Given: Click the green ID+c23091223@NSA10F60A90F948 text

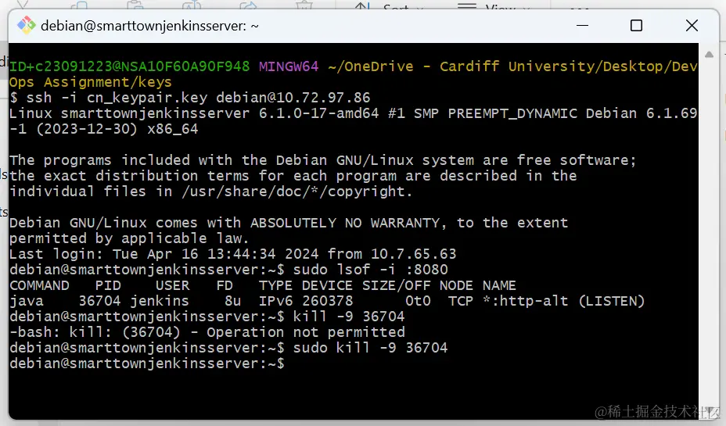Looking at the screenshot, I should 130,66.
